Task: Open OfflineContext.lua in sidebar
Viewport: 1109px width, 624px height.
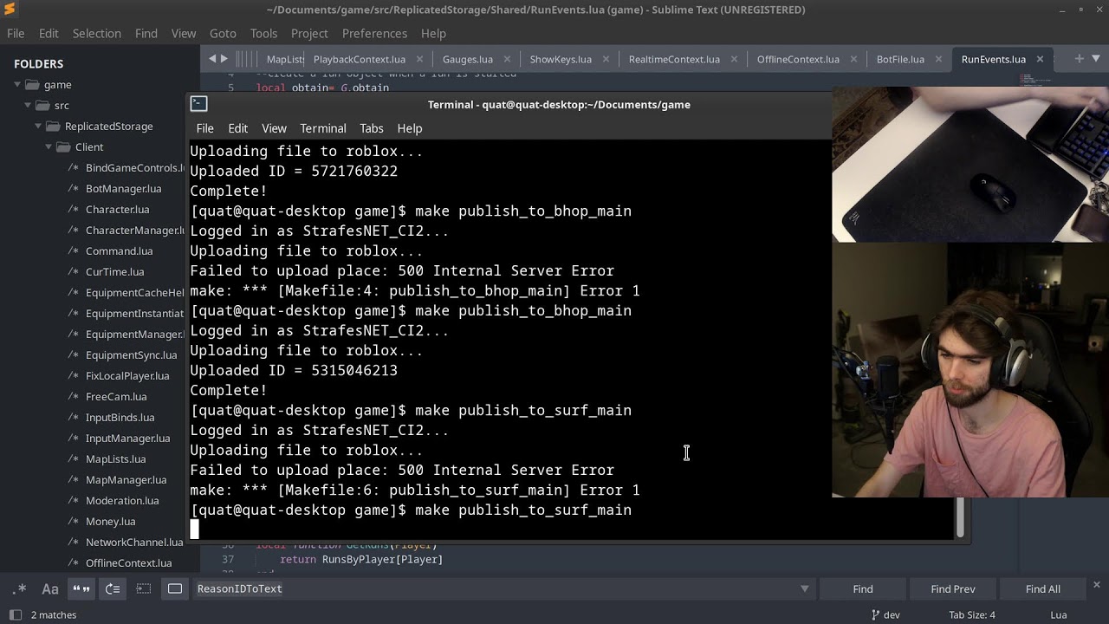Action: (x=128, y=562)
